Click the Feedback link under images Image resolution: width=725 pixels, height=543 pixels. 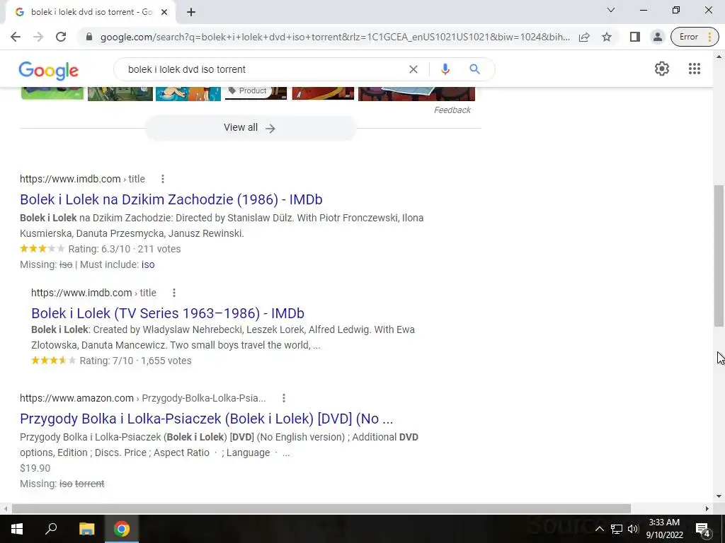[x=452, y=110]
